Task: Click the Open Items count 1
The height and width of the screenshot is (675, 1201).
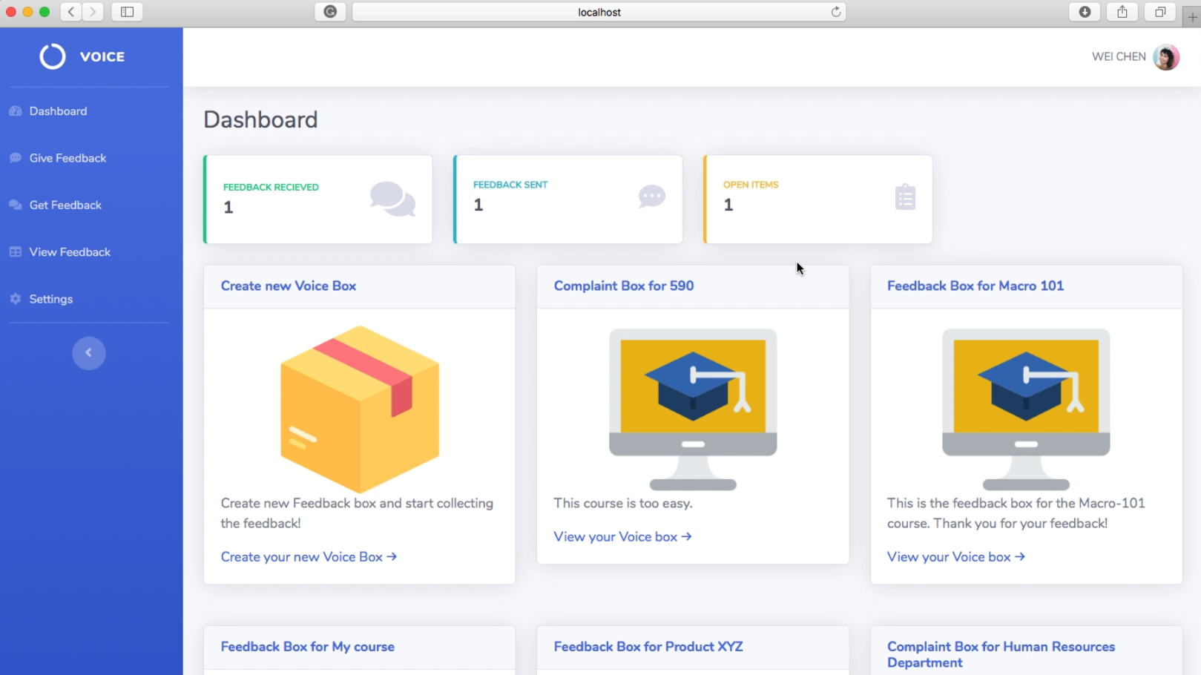Action: click(x=728, y=205)
